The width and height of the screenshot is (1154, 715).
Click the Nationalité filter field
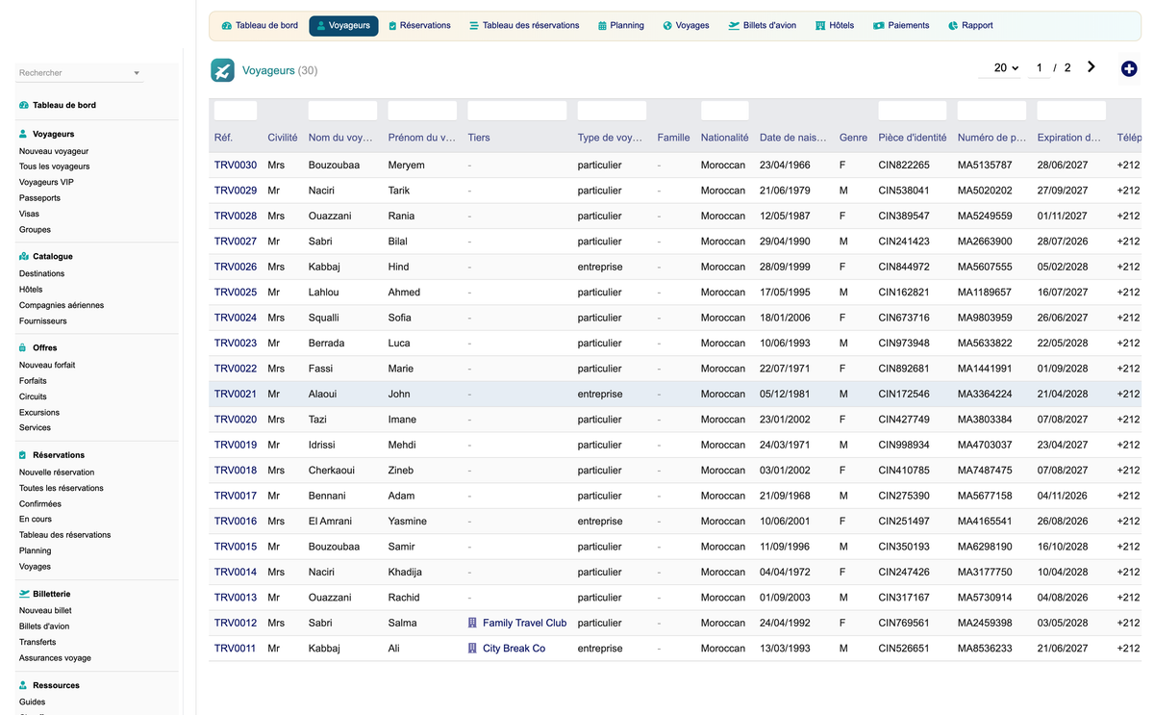pos(724,111)
